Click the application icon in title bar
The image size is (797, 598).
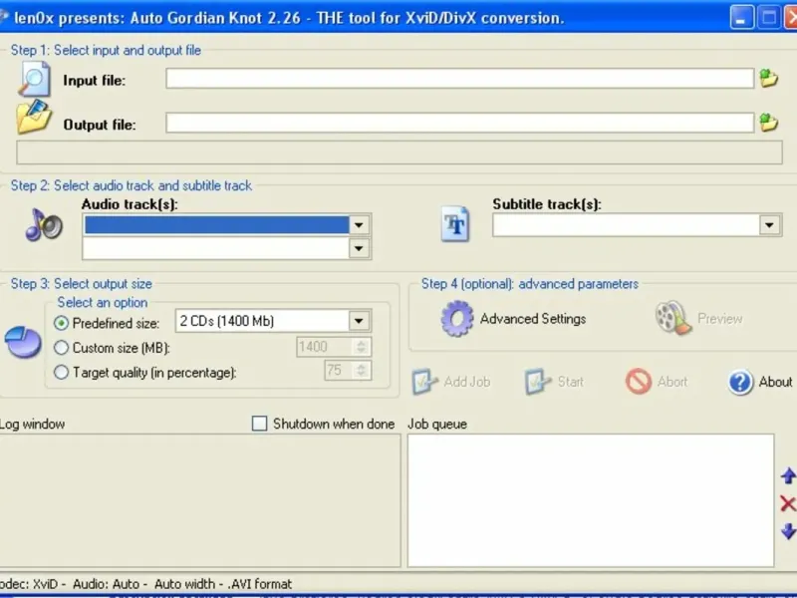pyautogui.click(x=4, y=17)
